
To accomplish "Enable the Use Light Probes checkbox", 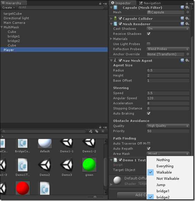I will (149, 44).
